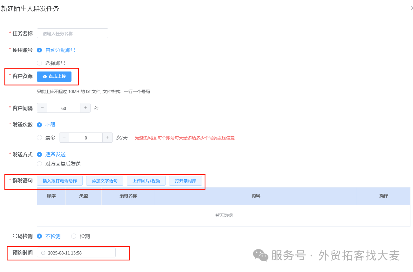Open the material library with 打开素材库
Screen dimensions: 413x272
(x=186, y=181)
